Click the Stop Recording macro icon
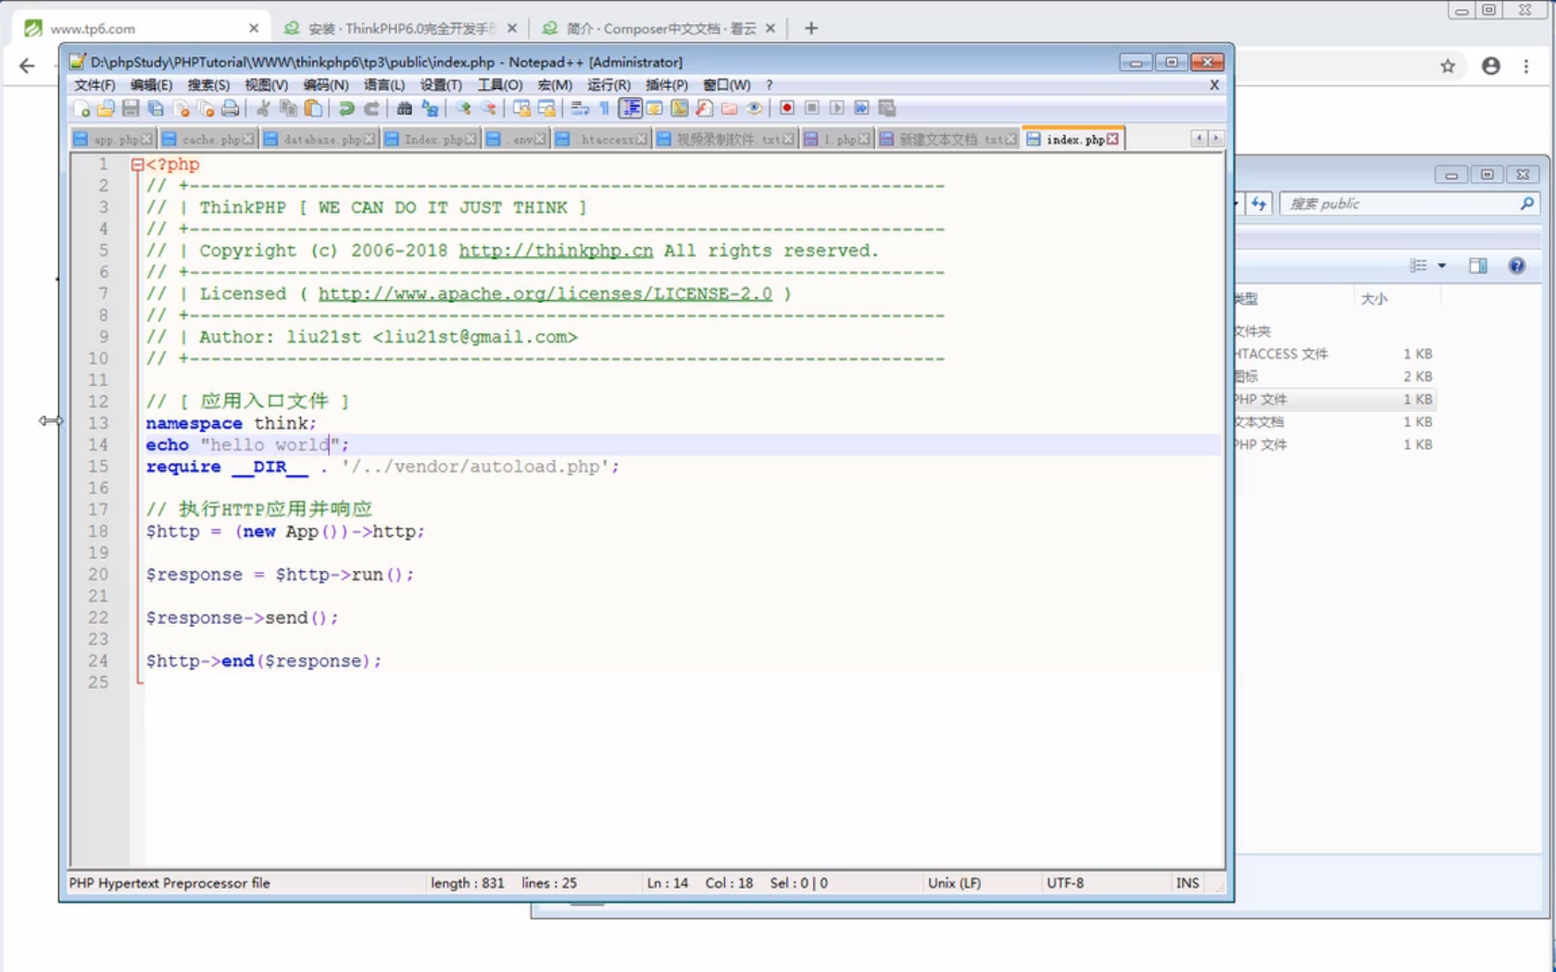1556x972 pixels. (x=811, y=108)
